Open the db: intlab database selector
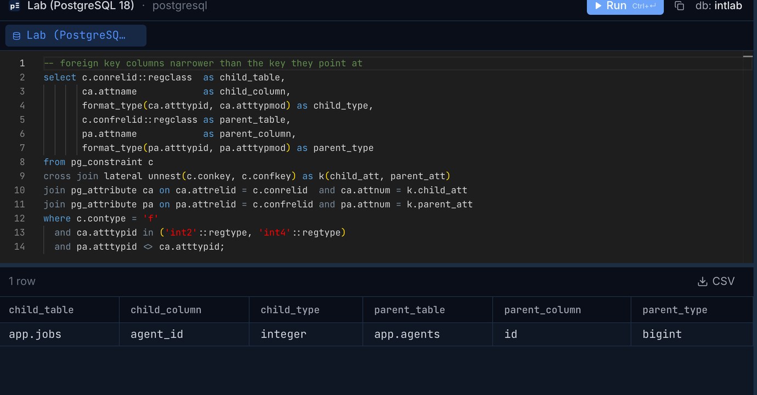Viewport: 757px width, 395px height. [719, 6]
